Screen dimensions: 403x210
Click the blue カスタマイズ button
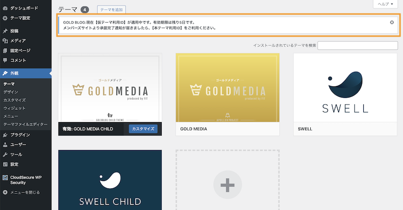pyautogui.click(x=143, y=129)
